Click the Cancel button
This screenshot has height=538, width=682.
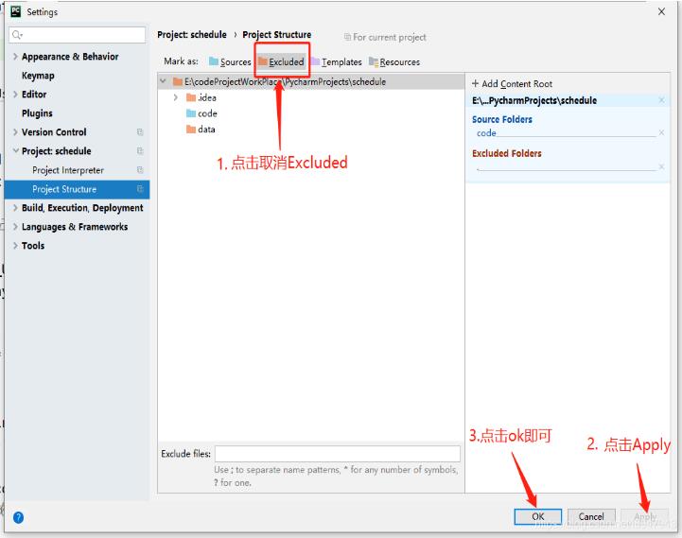[x=591, y=516]
